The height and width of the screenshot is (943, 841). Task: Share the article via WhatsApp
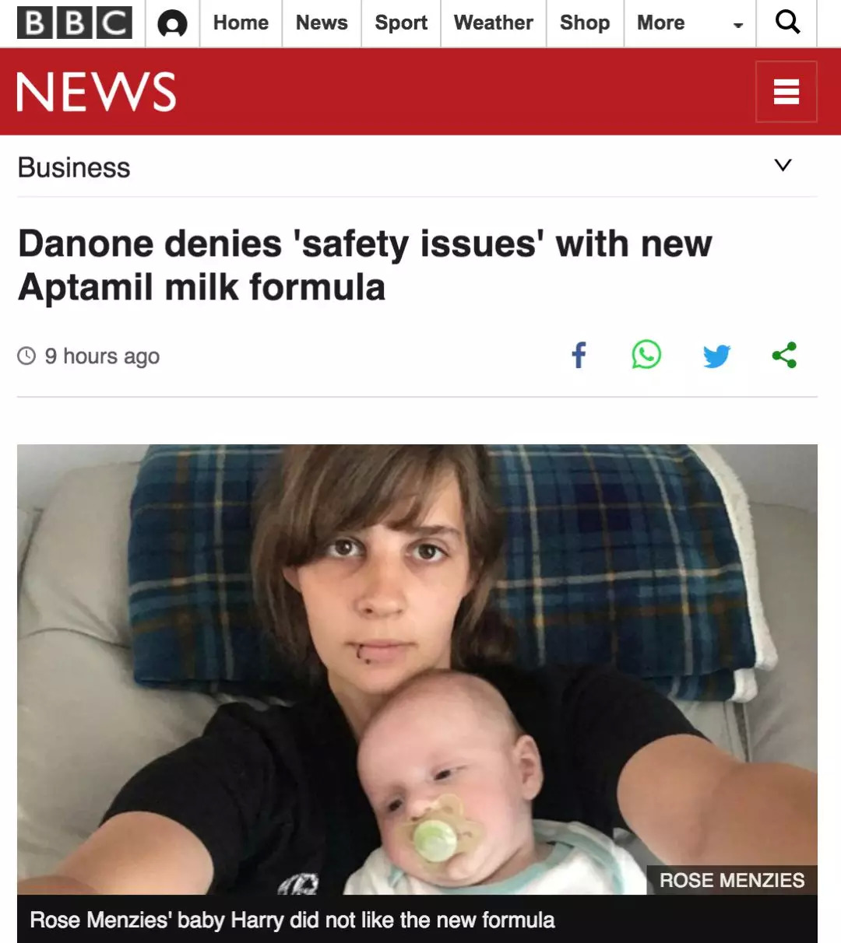tap(646, 355)
